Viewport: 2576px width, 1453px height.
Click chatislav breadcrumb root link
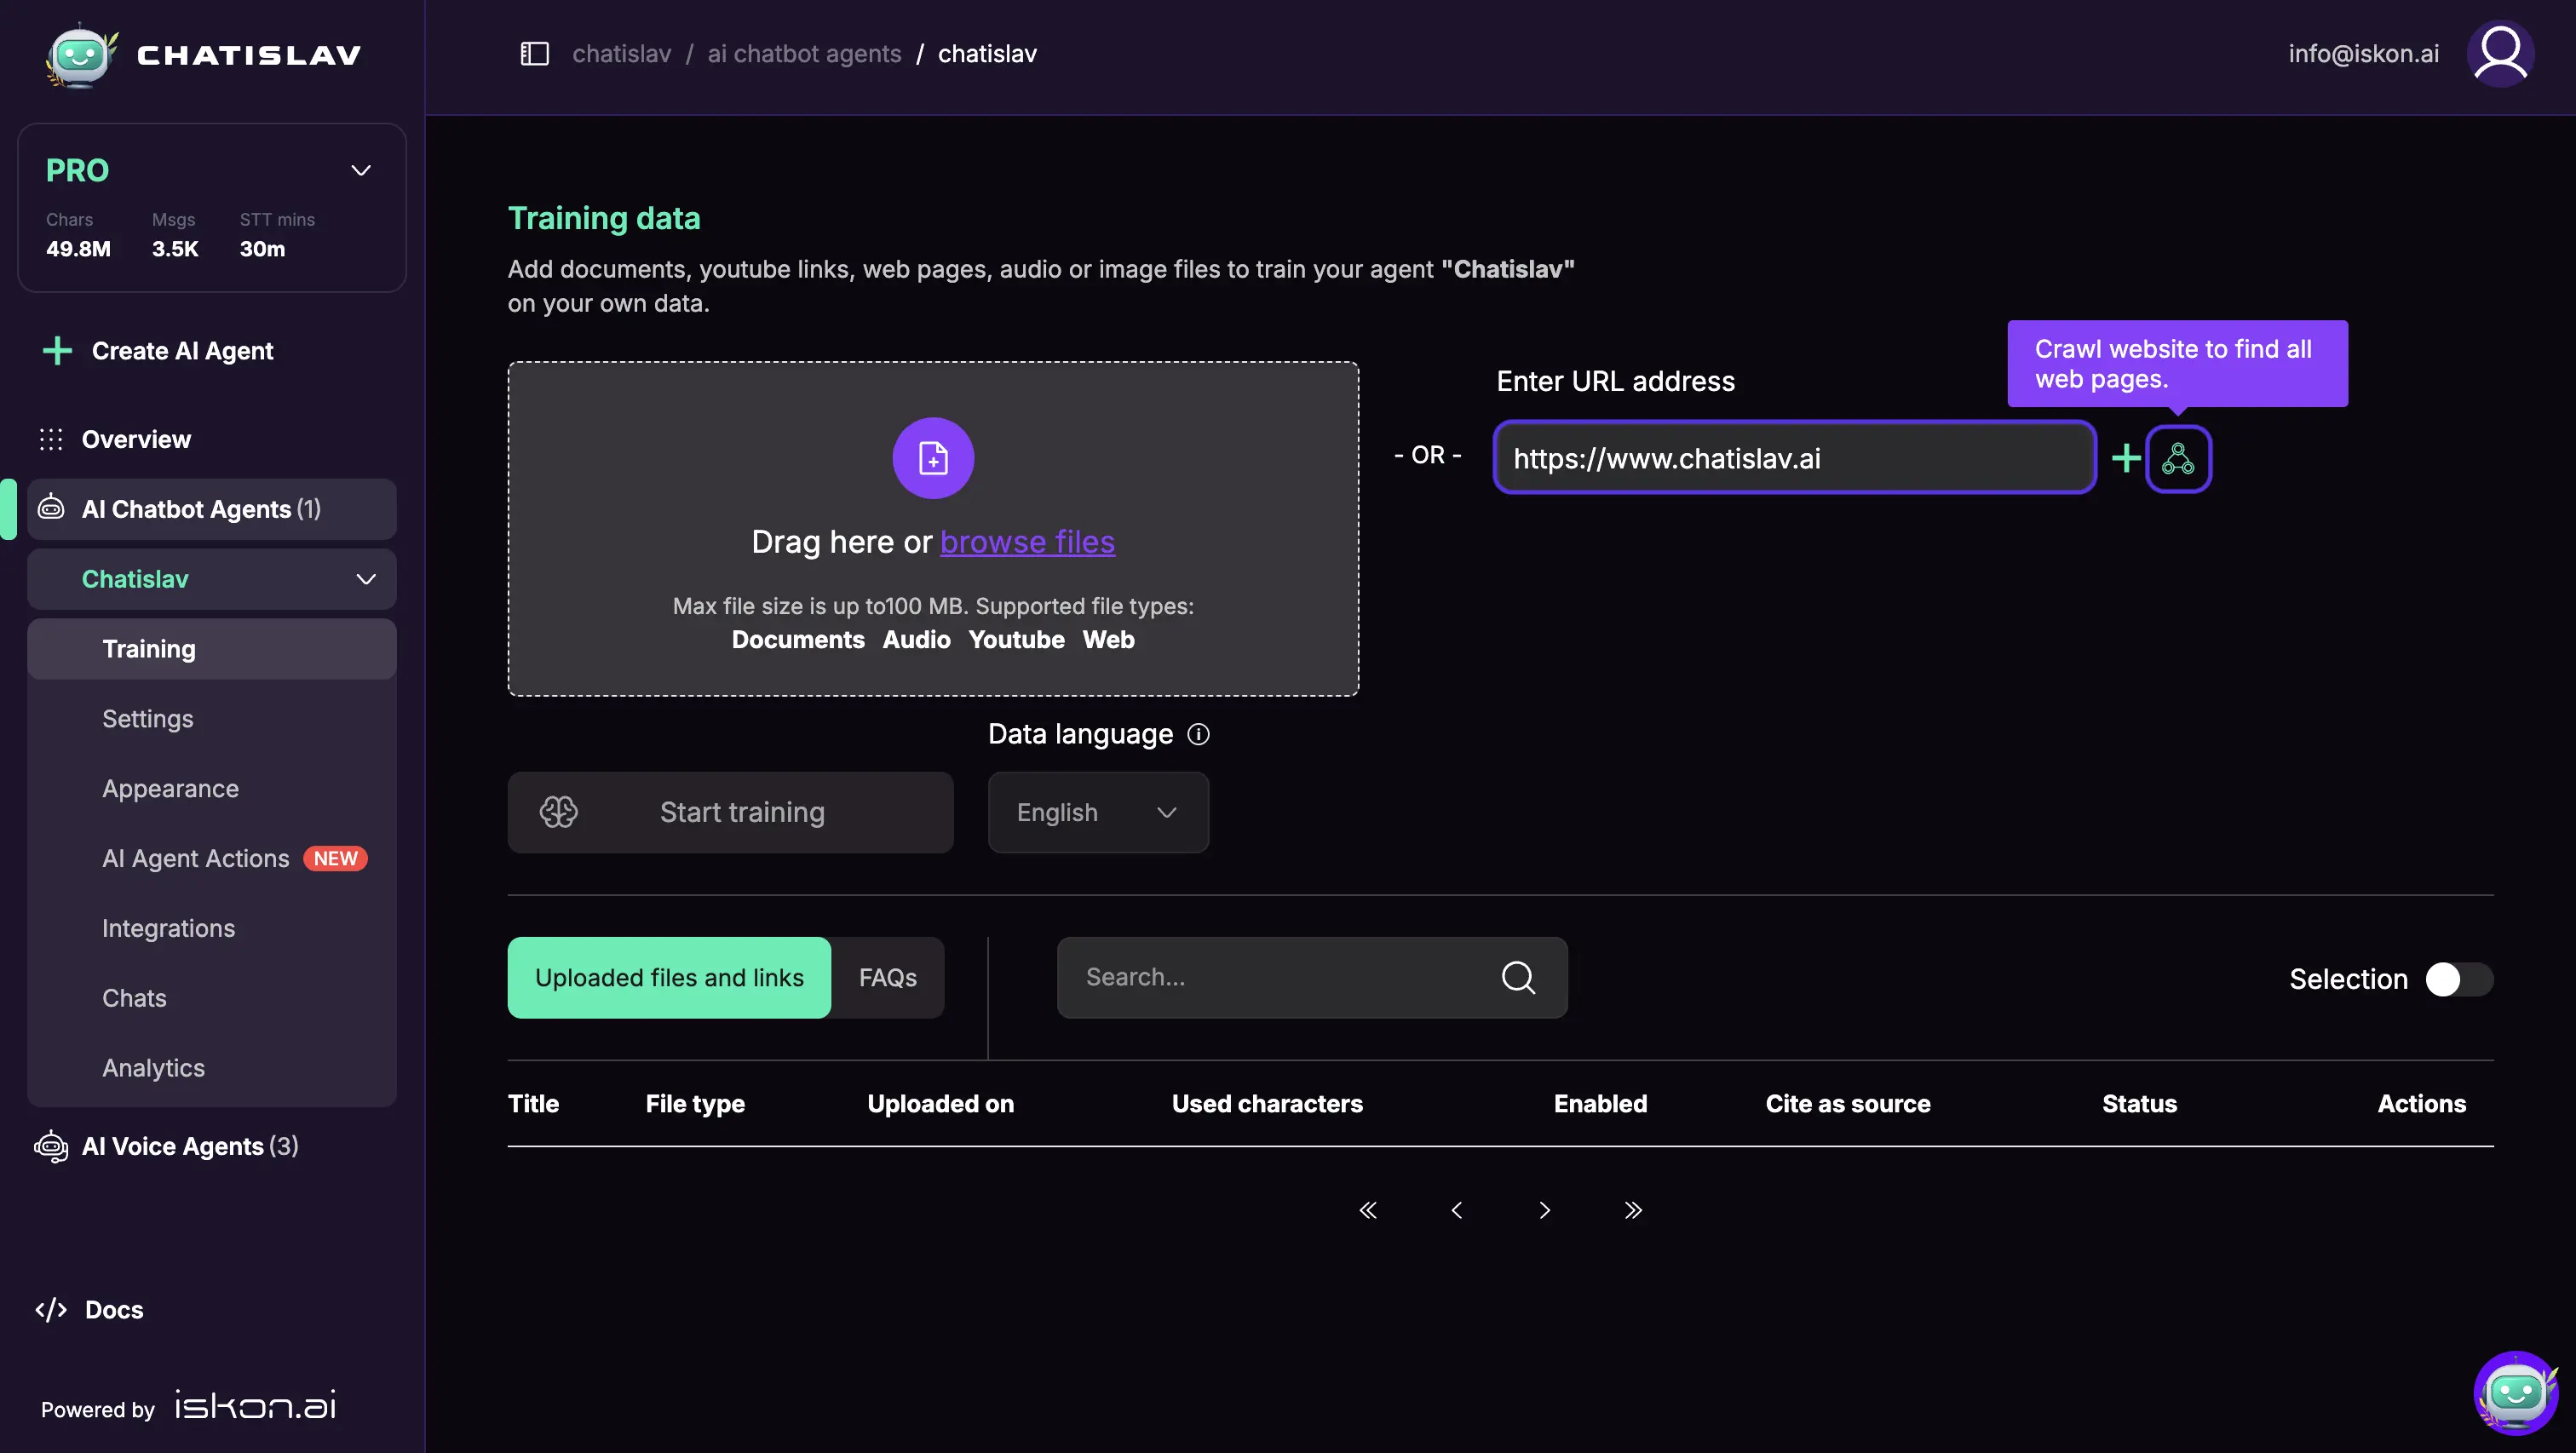pyautogui.click(x=622, y=54)
